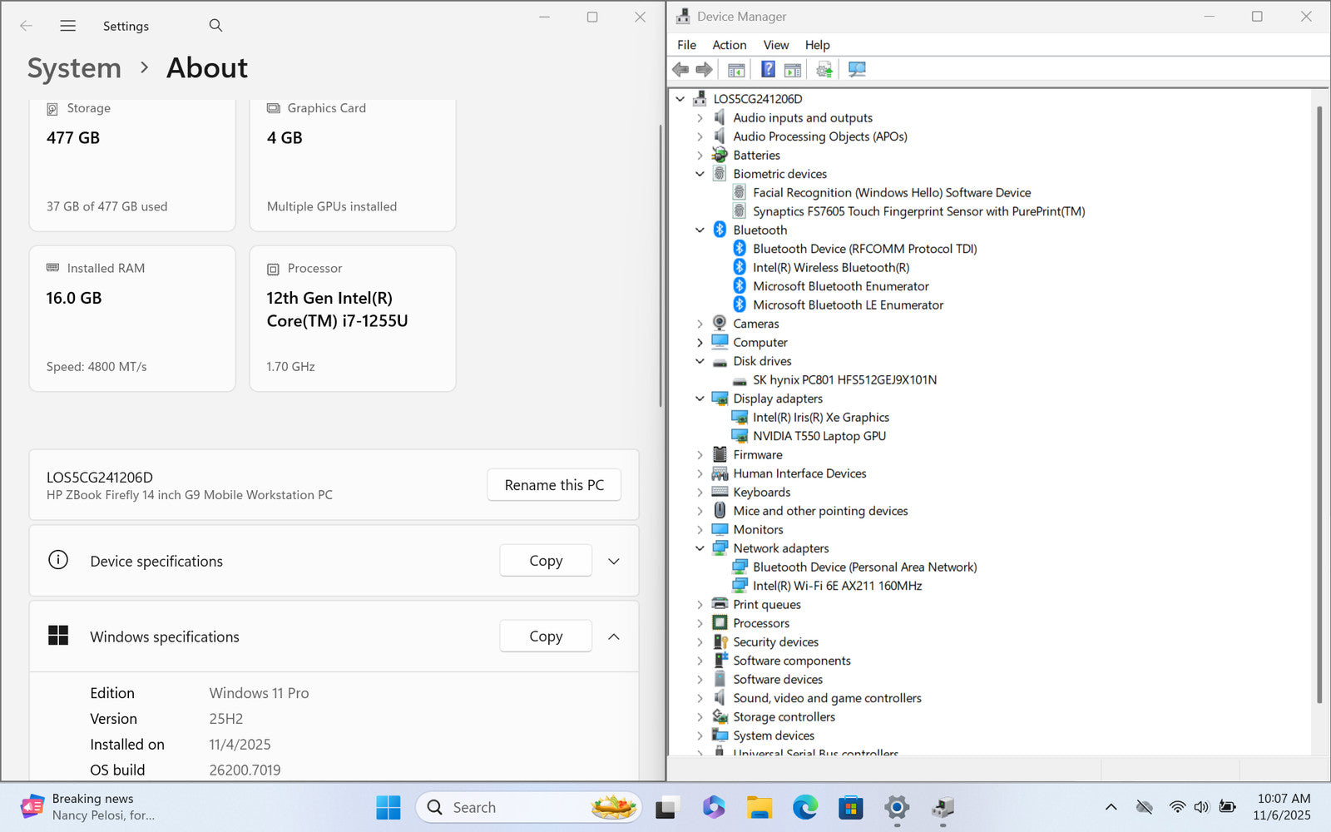Select NVIDIA T550 Laptop GPU device
This screenshot has width=1331, height=832.
pyautogui.click(x=819, y=436)
